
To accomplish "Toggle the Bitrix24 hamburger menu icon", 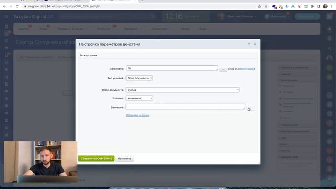I will click(x=7, y=16).
